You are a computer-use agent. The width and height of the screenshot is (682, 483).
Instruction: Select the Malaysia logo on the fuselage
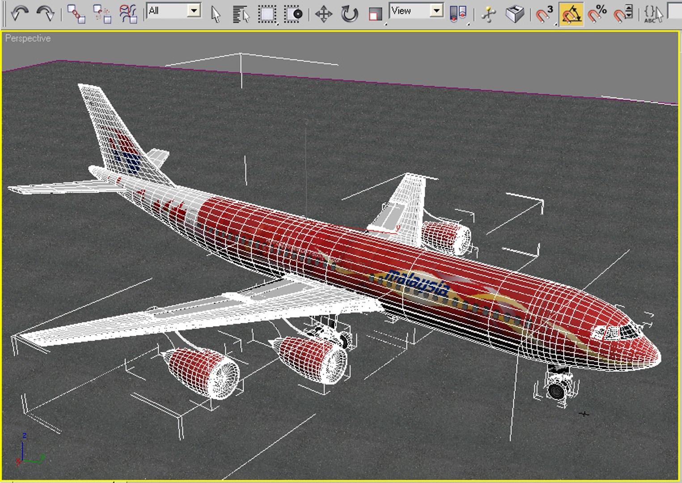pyautogui.click(x=417, y=283)
